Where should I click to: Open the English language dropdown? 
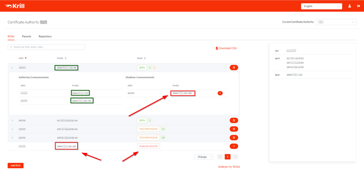tap(321, 6)
